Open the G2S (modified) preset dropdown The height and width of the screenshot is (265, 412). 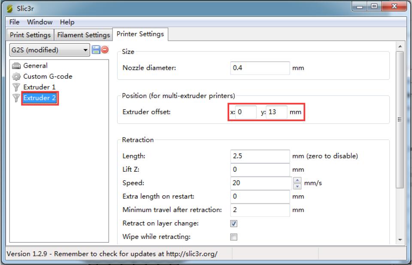click(x=50, y=50)
